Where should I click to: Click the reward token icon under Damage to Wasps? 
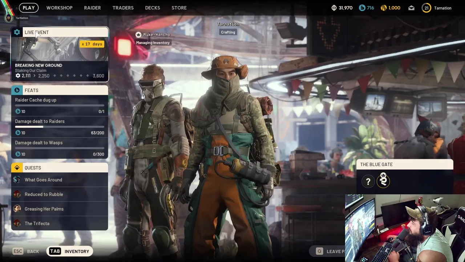[18, 154]
